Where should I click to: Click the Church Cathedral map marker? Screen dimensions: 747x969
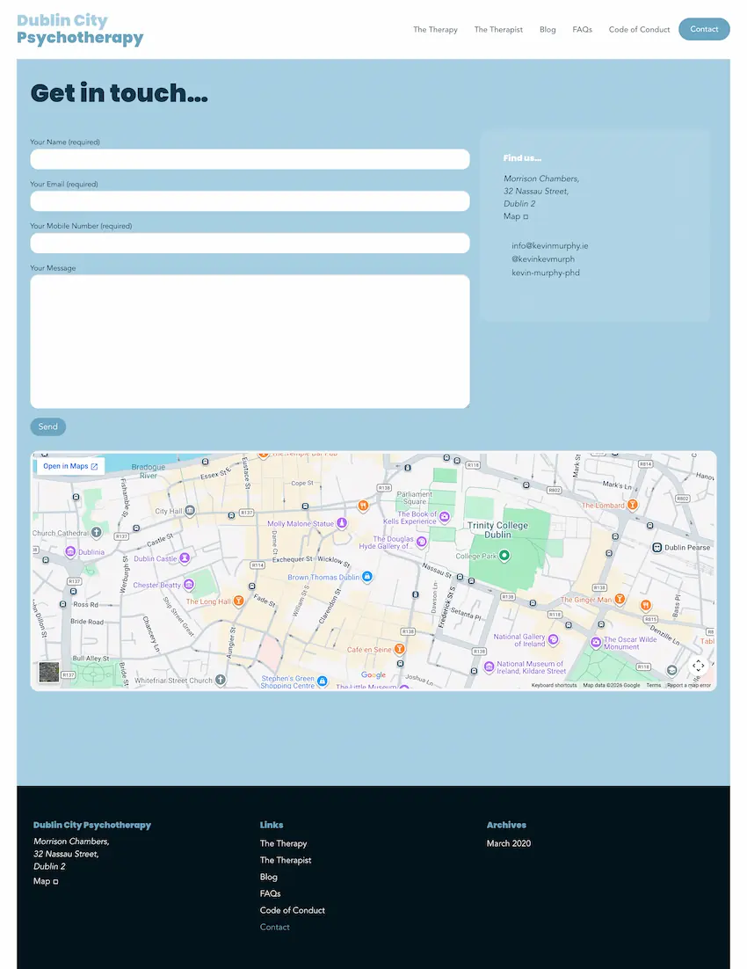pos(97,531)
